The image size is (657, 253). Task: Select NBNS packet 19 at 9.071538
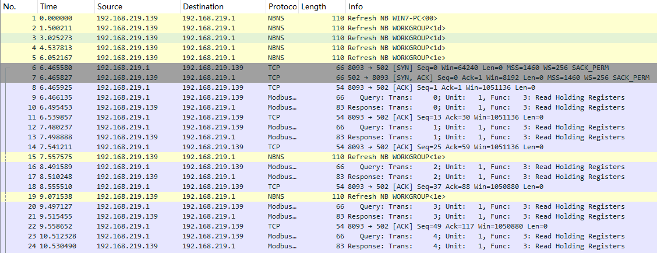328,197
